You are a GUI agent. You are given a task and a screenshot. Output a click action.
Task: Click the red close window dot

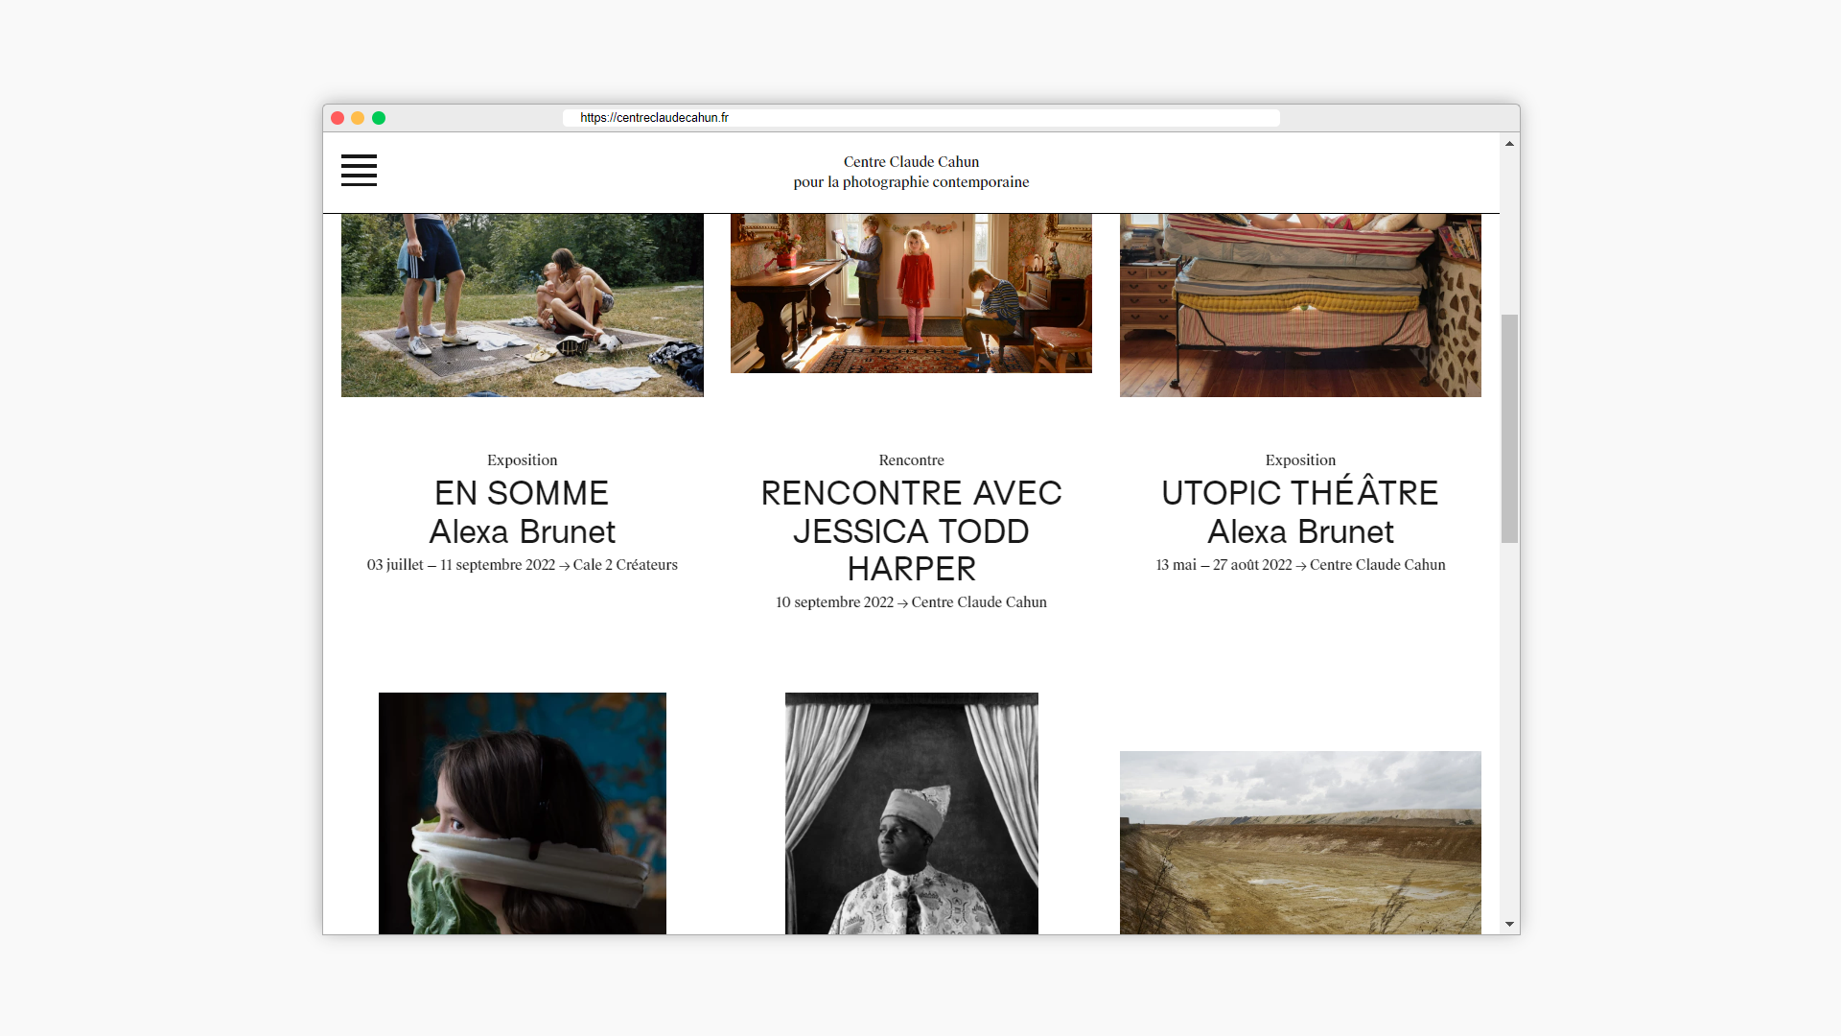[x=338, y=118]
